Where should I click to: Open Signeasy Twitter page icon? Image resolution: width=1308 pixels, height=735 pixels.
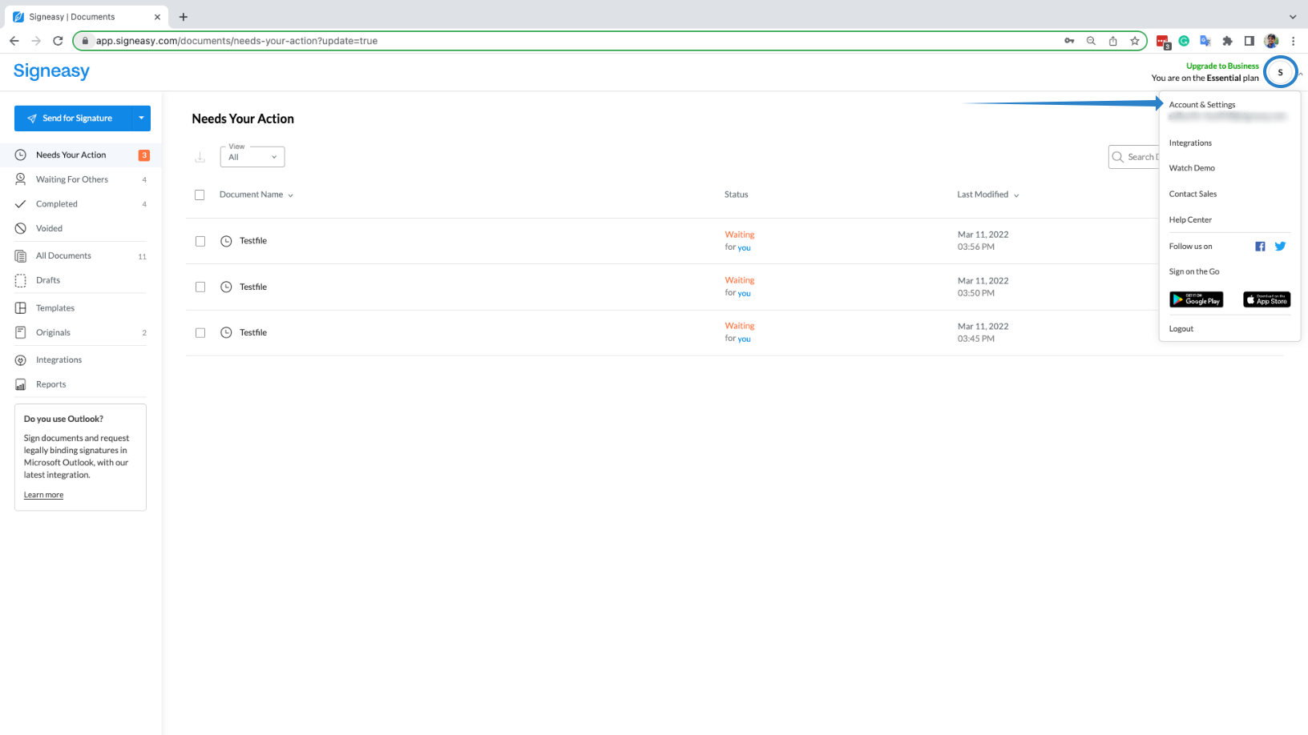[x=1280, y=247]
